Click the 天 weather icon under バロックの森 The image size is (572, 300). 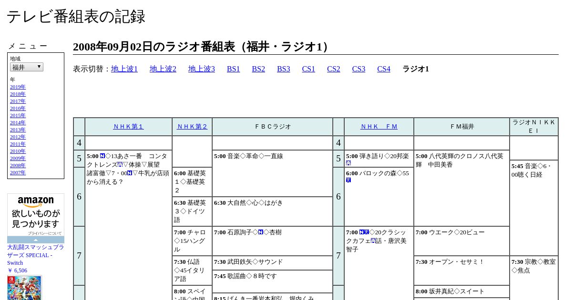coord(348,180)
